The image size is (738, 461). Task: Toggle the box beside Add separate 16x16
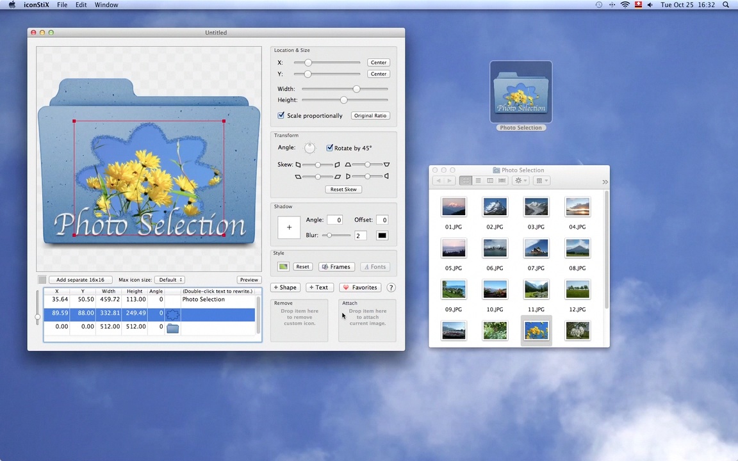[x=42, y=280]
